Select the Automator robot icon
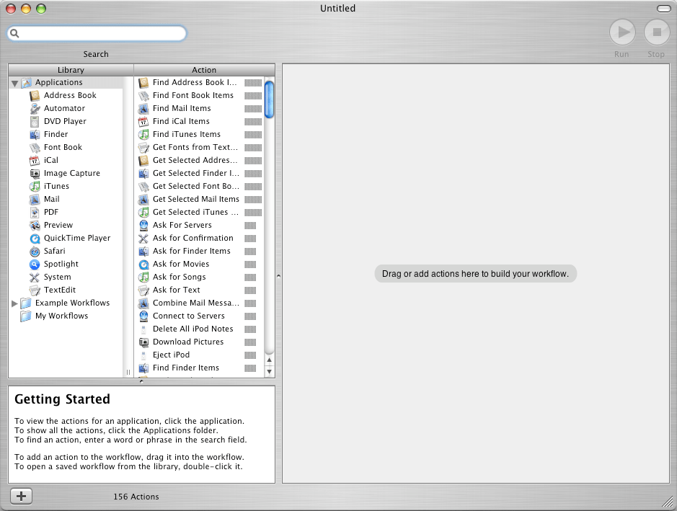Screen dimensions: 677x511 pyautogui.click(x=35, y=108)
